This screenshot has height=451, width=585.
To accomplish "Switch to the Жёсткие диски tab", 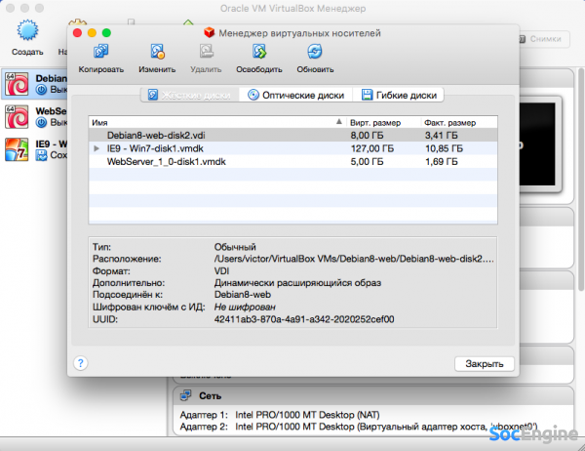I will coord(190,95).
